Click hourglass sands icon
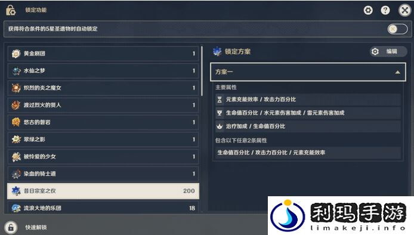The width and height of the screenshot is (414, 235). pos(220,100)
